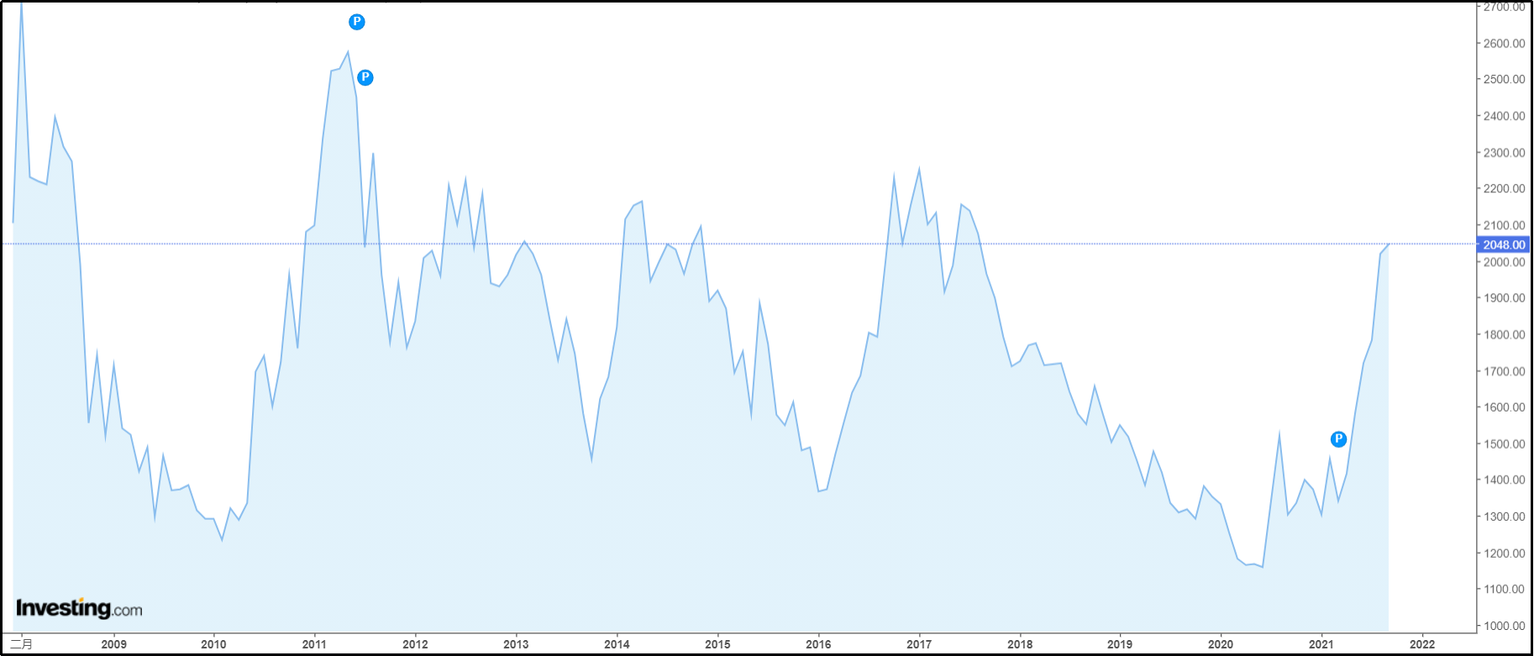This screenshot has width=1534, height=656.
Task: Click the 2019 year label
Action: click(x=1120, y=644)
